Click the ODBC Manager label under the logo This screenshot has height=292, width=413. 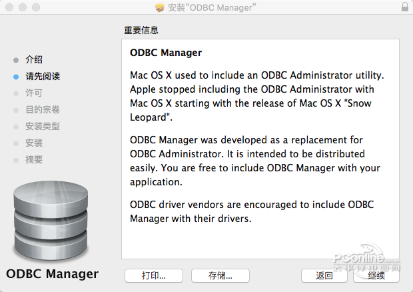click(x=52, y=274)
